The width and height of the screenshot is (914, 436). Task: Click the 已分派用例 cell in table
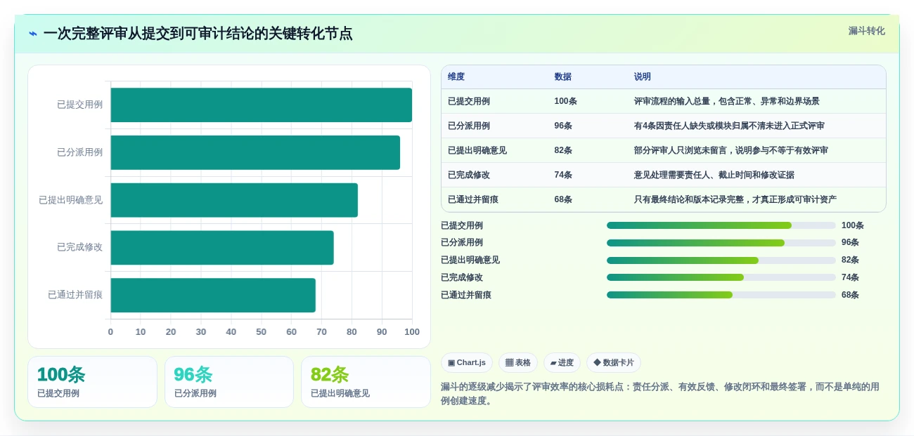pyautogui.click(x=469, y=126)
